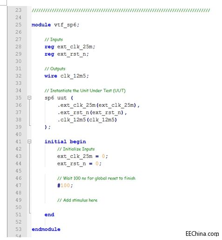Click the 'endmodule' keyword
The image size is (222, 240).
tap(46, 229)
